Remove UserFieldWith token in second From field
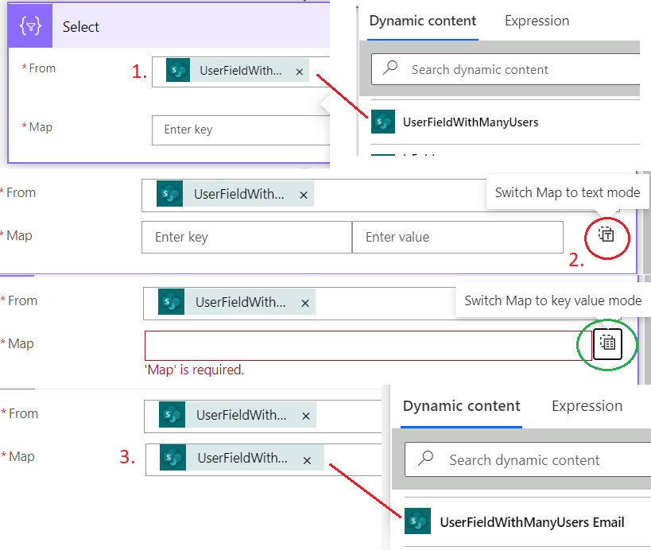This screenshot has width=651, height=550. pos(304,195)
